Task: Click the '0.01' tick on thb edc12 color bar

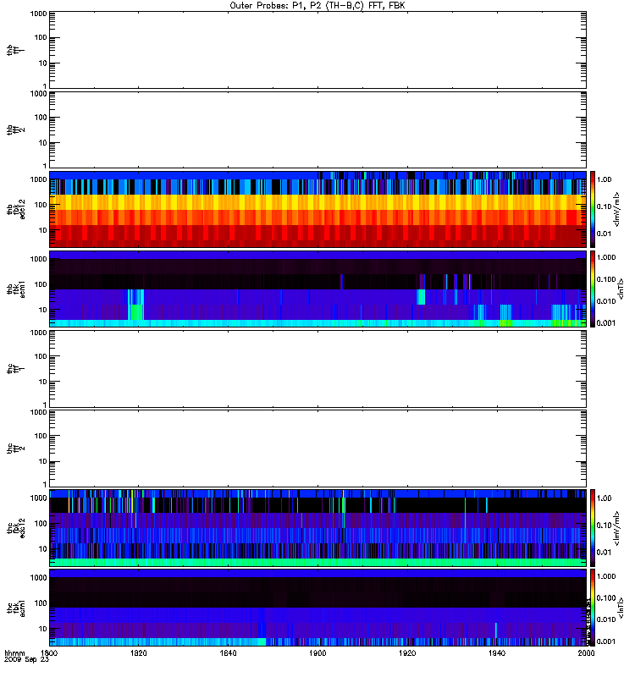Action: coord(605,234)
